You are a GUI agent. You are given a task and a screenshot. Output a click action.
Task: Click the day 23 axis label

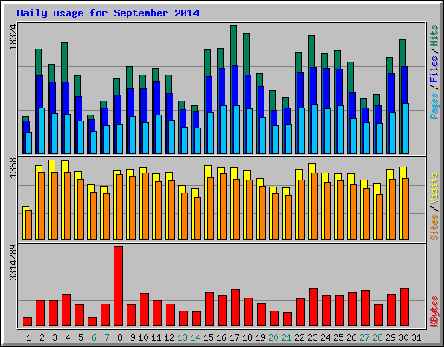pos(312,337)
